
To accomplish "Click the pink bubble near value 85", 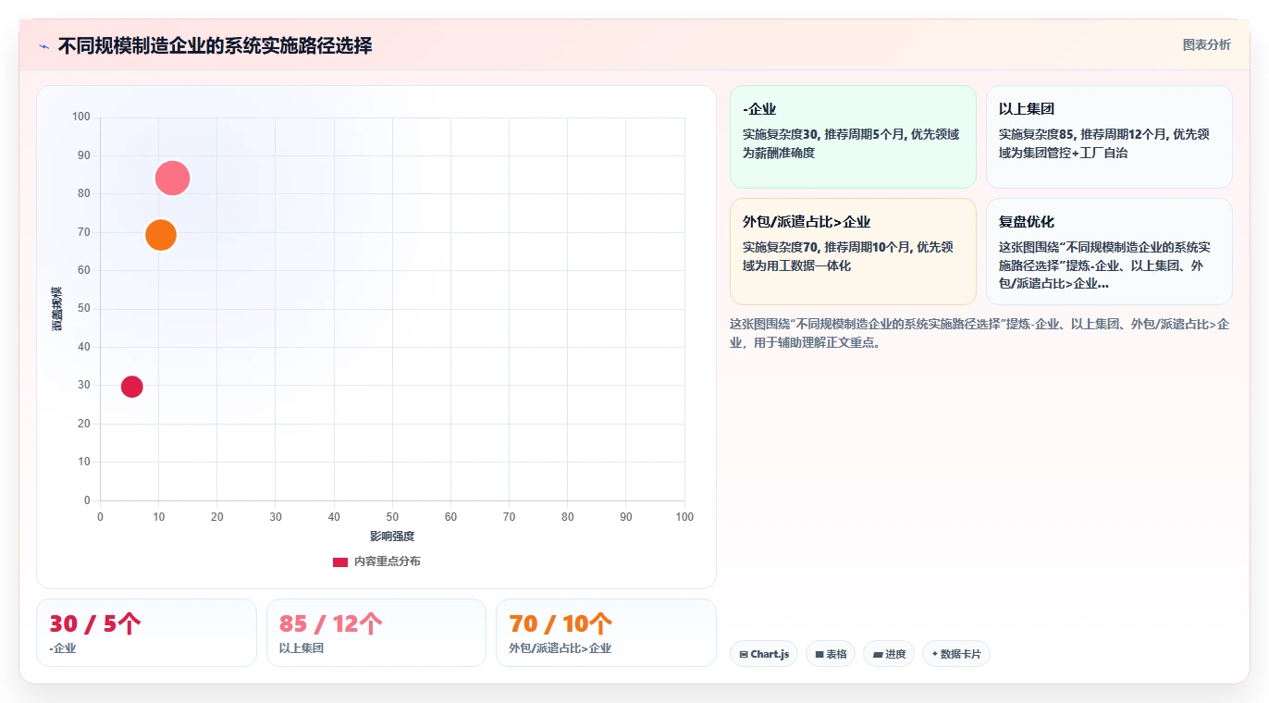I will pyautogui.click(x=172, y=178).
